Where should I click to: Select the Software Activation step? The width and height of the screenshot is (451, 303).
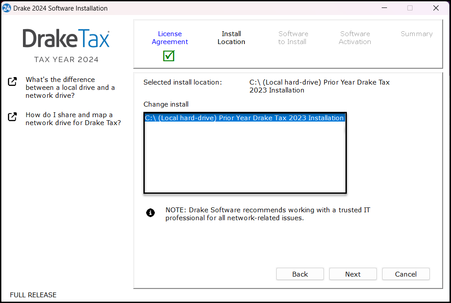pyautogui.click(x=355, y=37)
